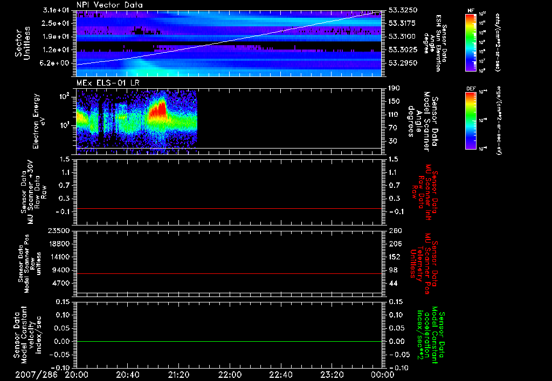The height and width of the screenshot is (381, 552).
Task: Select the "MEx ELS-01 LR" panel title
Action: point(108,83)
